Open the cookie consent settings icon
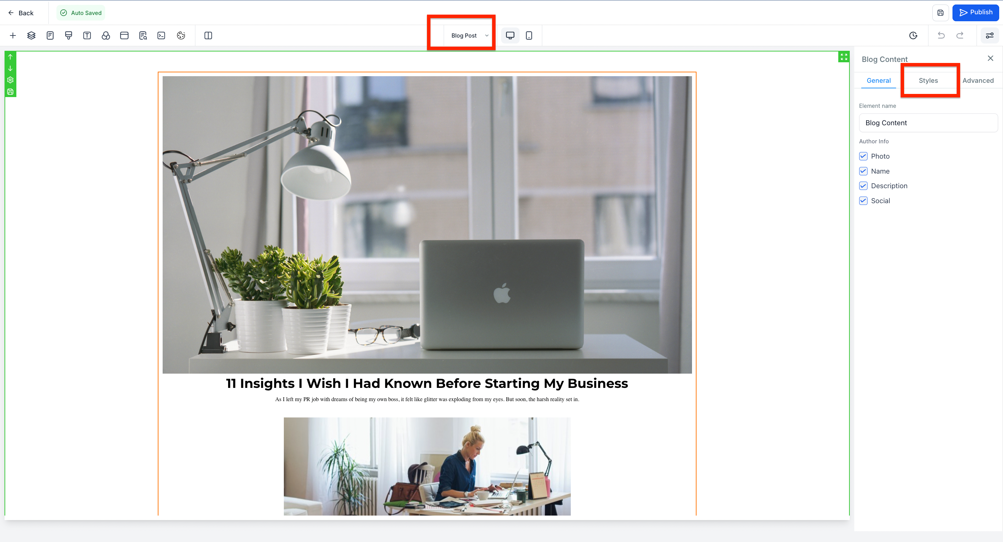Viewport: 1003px width, 542px height. (181, 35)
